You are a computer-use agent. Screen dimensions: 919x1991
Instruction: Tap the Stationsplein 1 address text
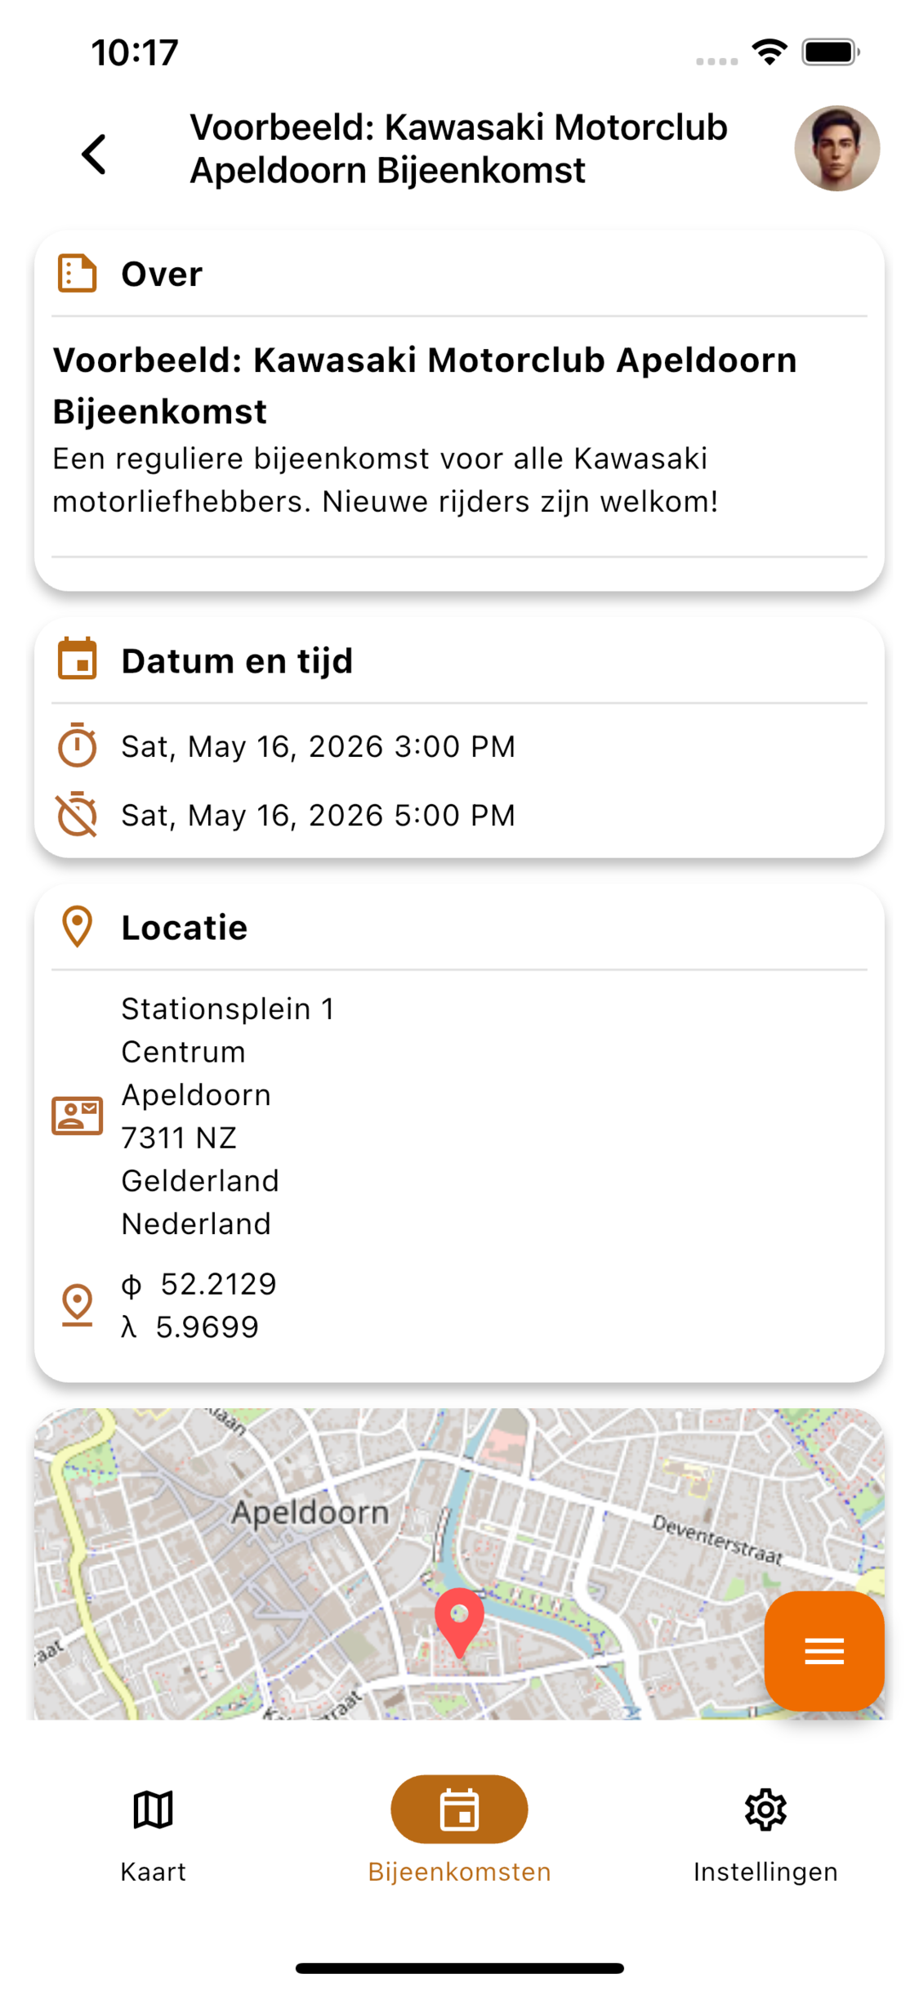228,1009
